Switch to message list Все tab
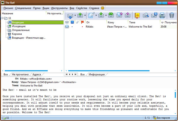This screenshot has width=178, height=121. 82,74
